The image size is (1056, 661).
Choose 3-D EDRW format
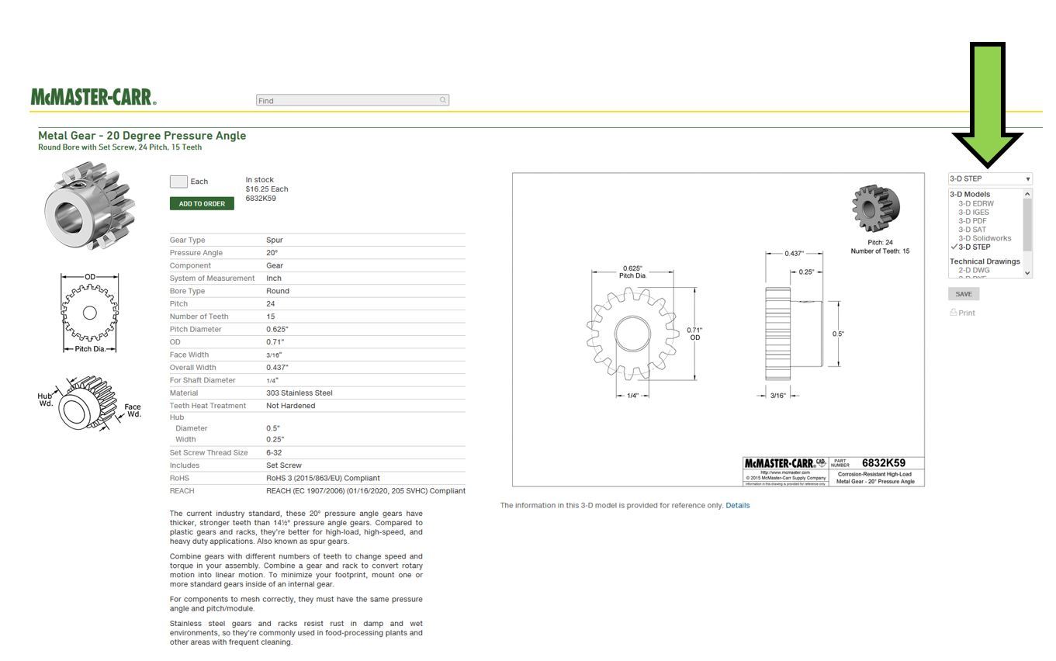point(976,203)
